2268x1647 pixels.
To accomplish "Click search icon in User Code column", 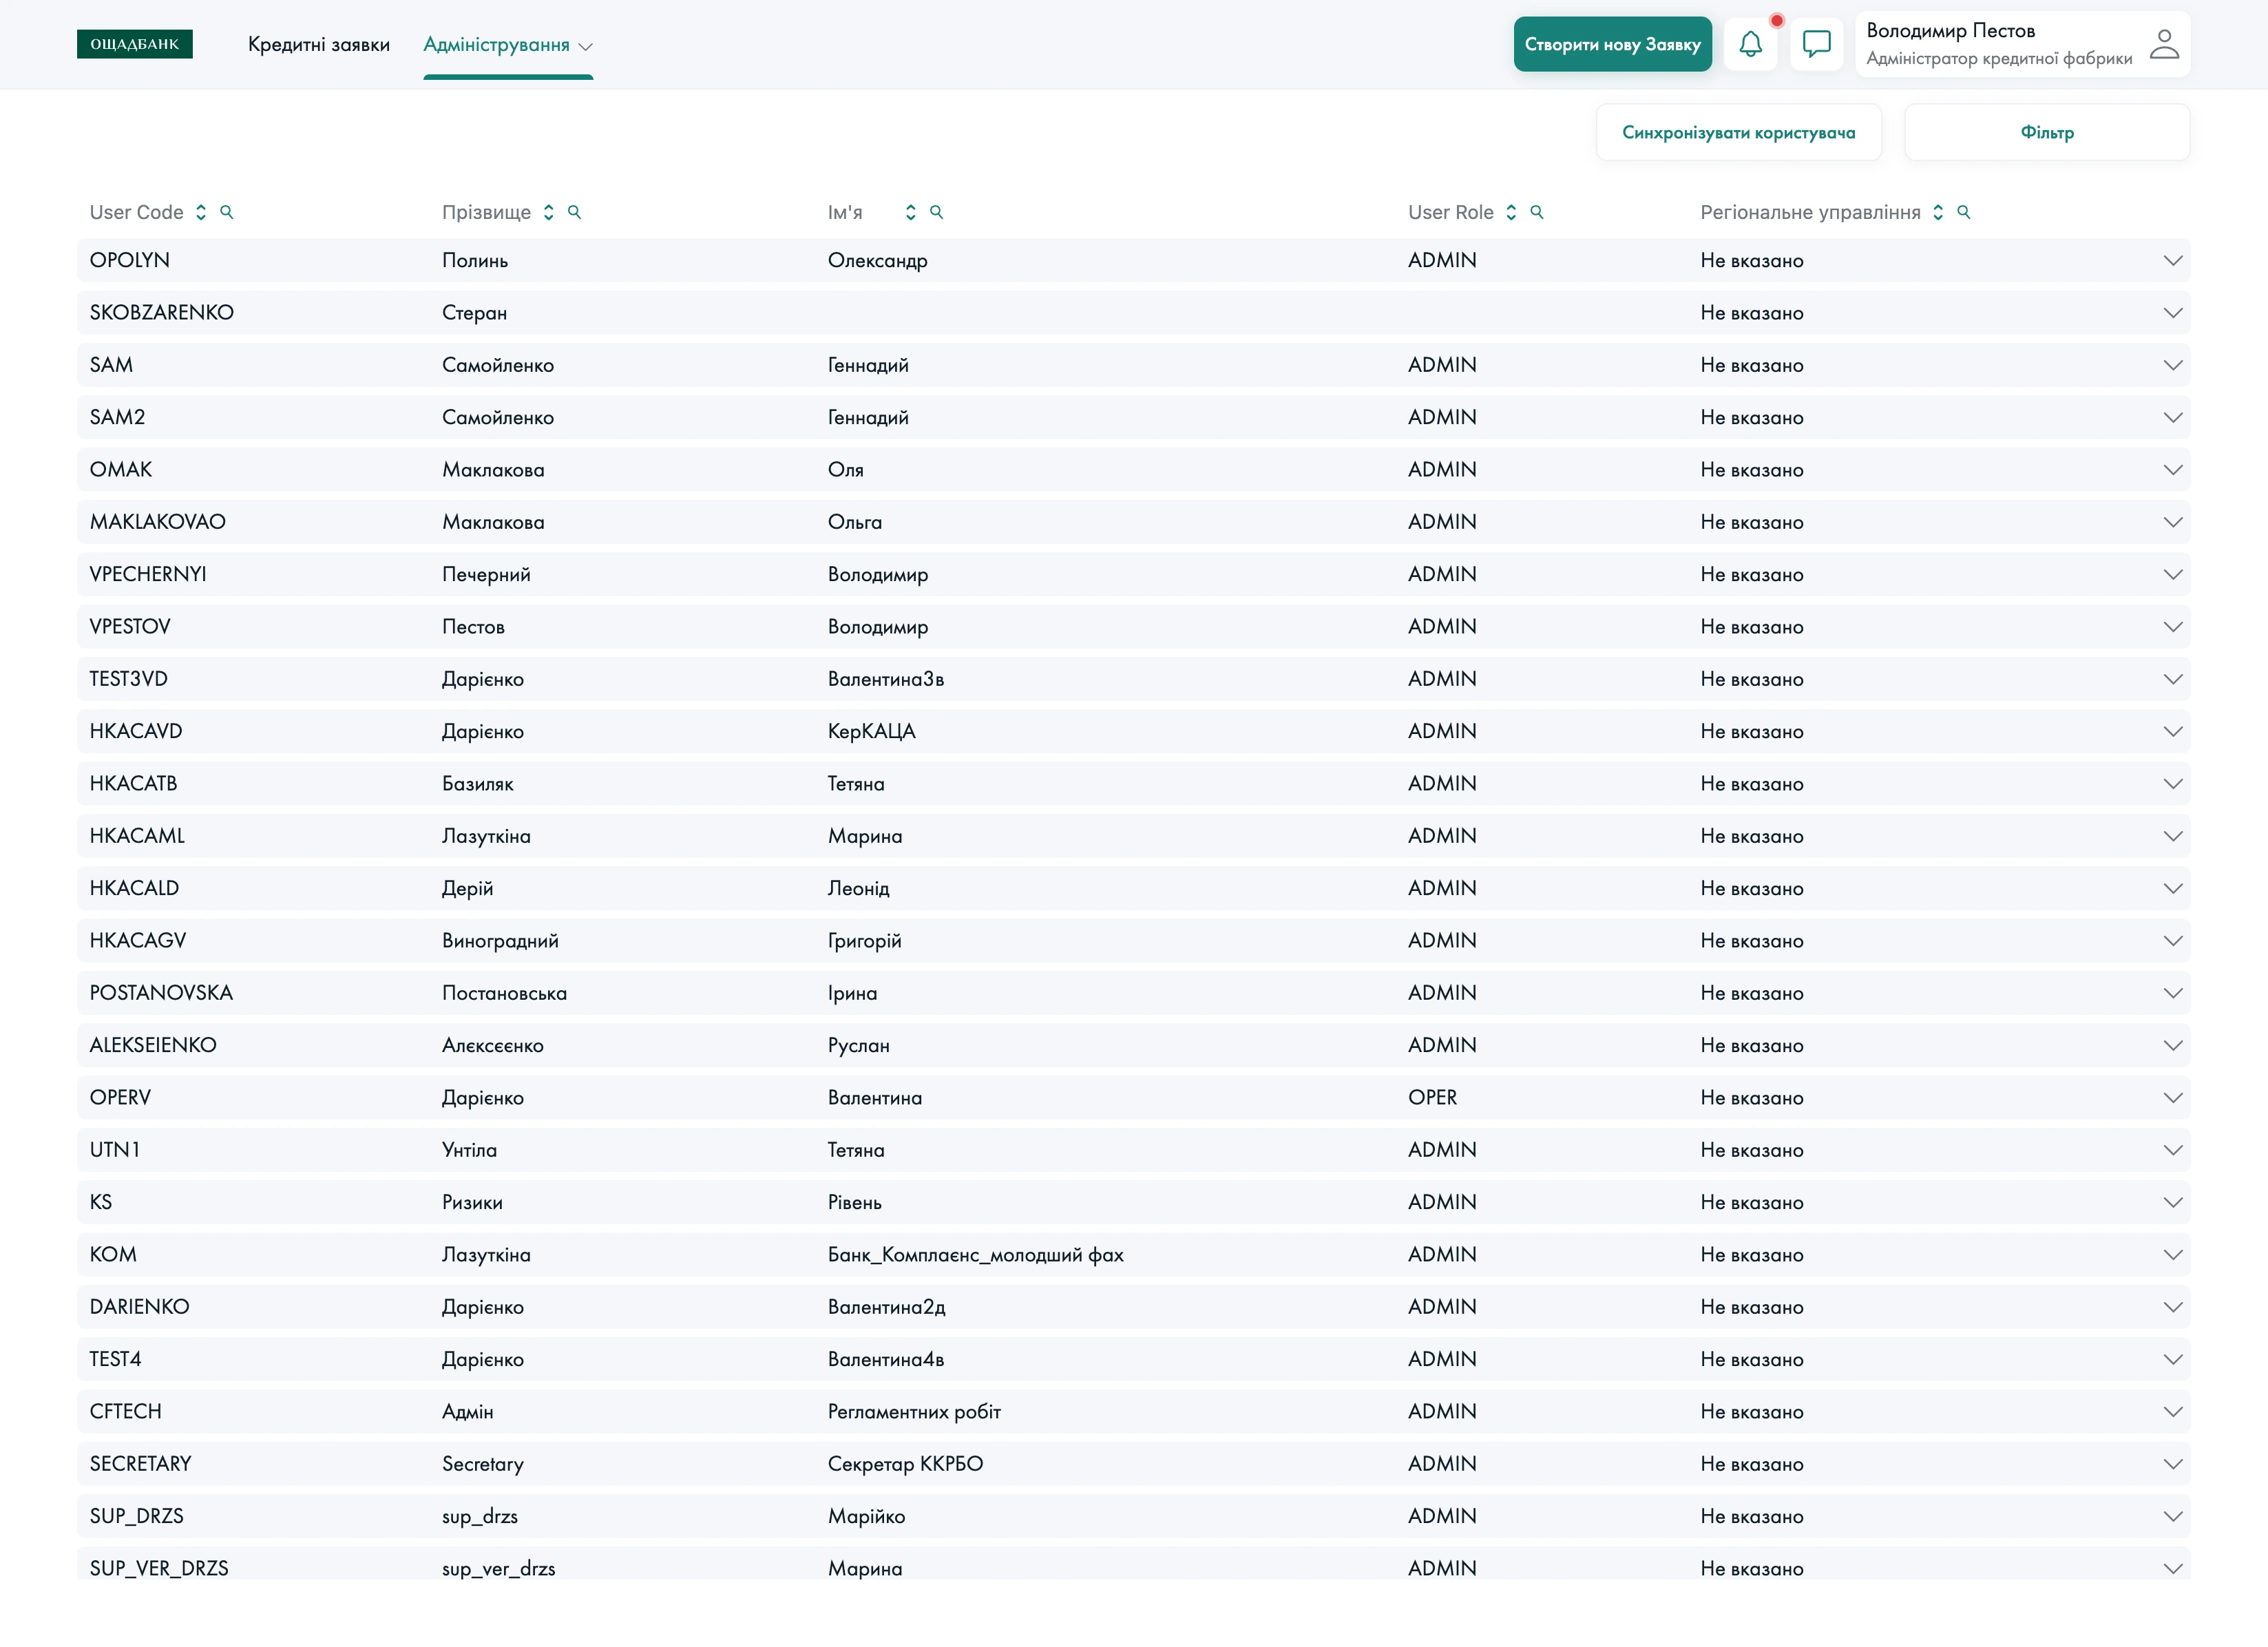I will point(227,212).
